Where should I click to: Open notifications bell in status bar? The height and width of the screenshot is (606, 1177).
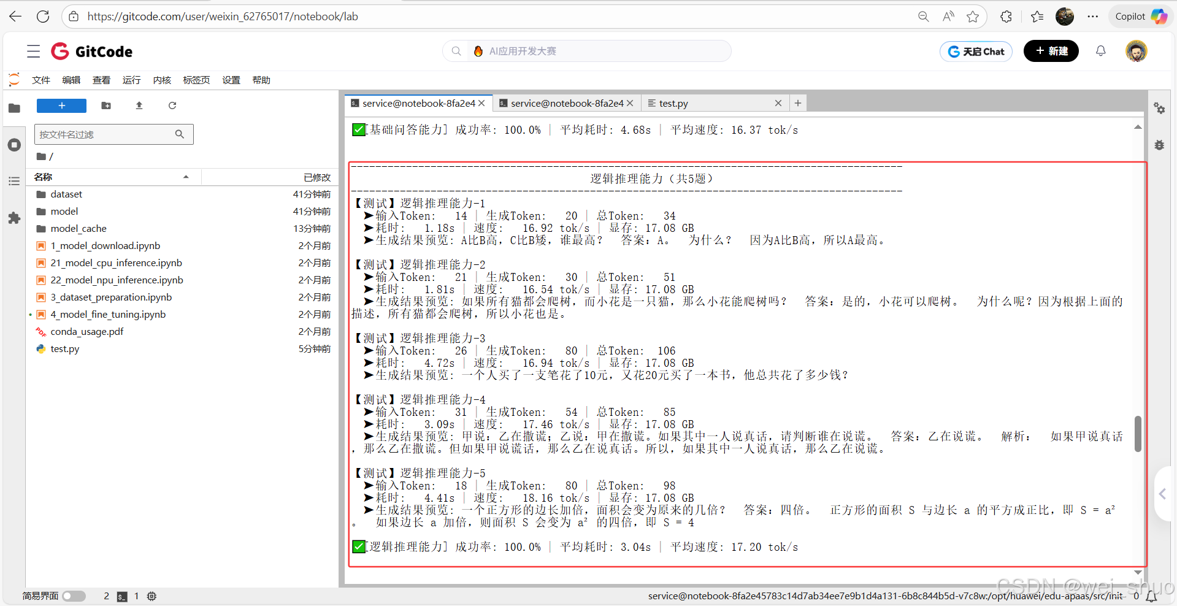coord(1151,596)
